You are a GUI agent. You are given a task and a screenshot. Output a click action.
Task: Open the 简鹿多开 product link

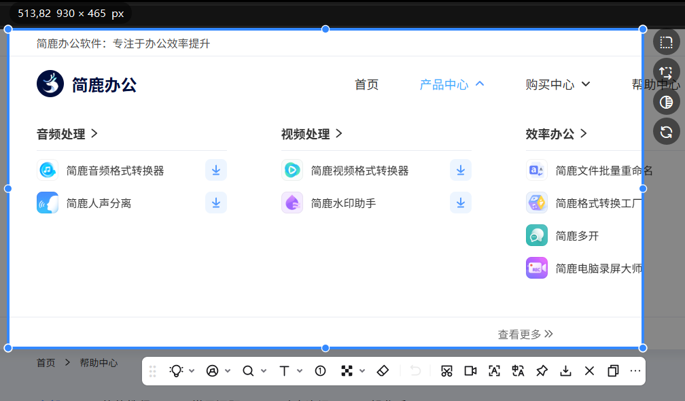[577, 237]
